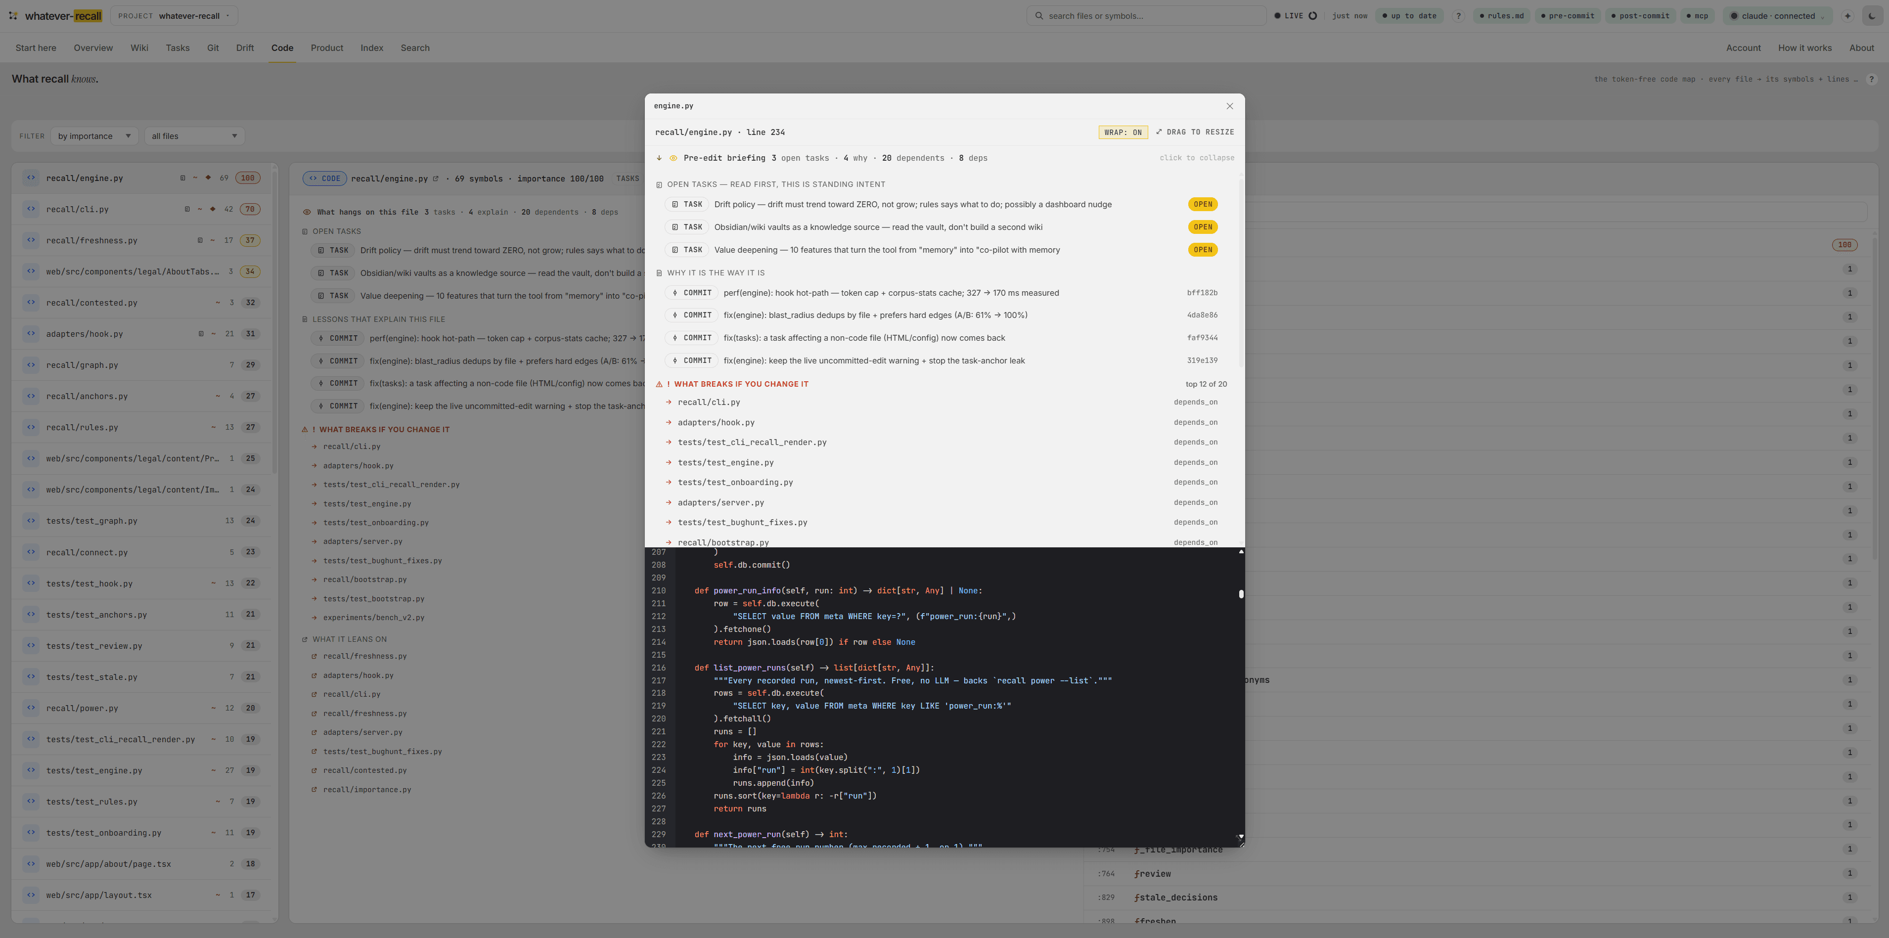This screenshot has width=1889, height=938.
Task: Open adapters/server.py dependent in modal
Action: point(942,503)
